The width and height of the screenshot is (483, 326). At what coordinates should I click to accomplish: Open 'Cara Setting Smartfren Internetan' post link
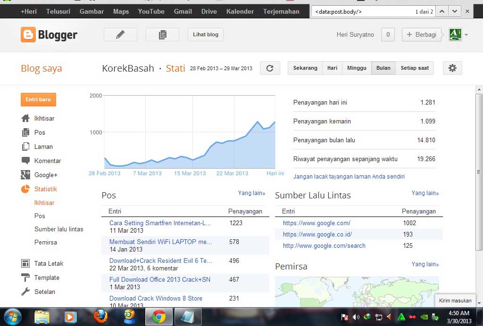(160, 223)
